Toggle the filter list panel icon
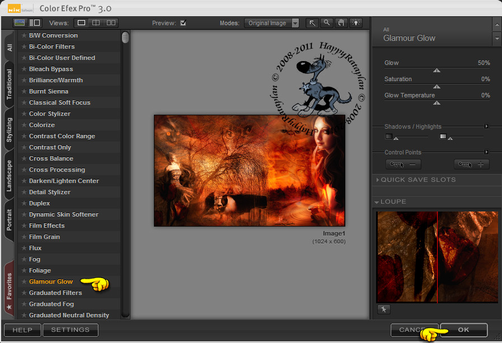 pyautogui.click(x=35, y=23)
